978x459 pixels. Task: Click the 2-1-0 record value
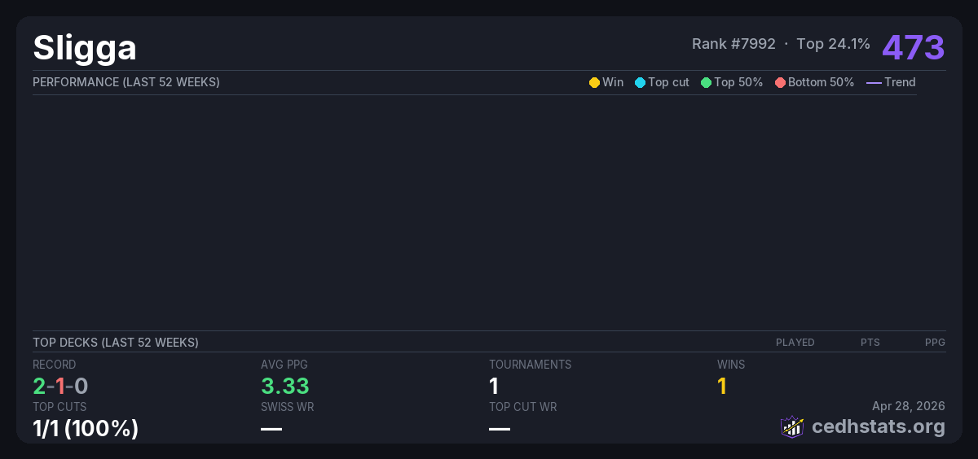60,387
